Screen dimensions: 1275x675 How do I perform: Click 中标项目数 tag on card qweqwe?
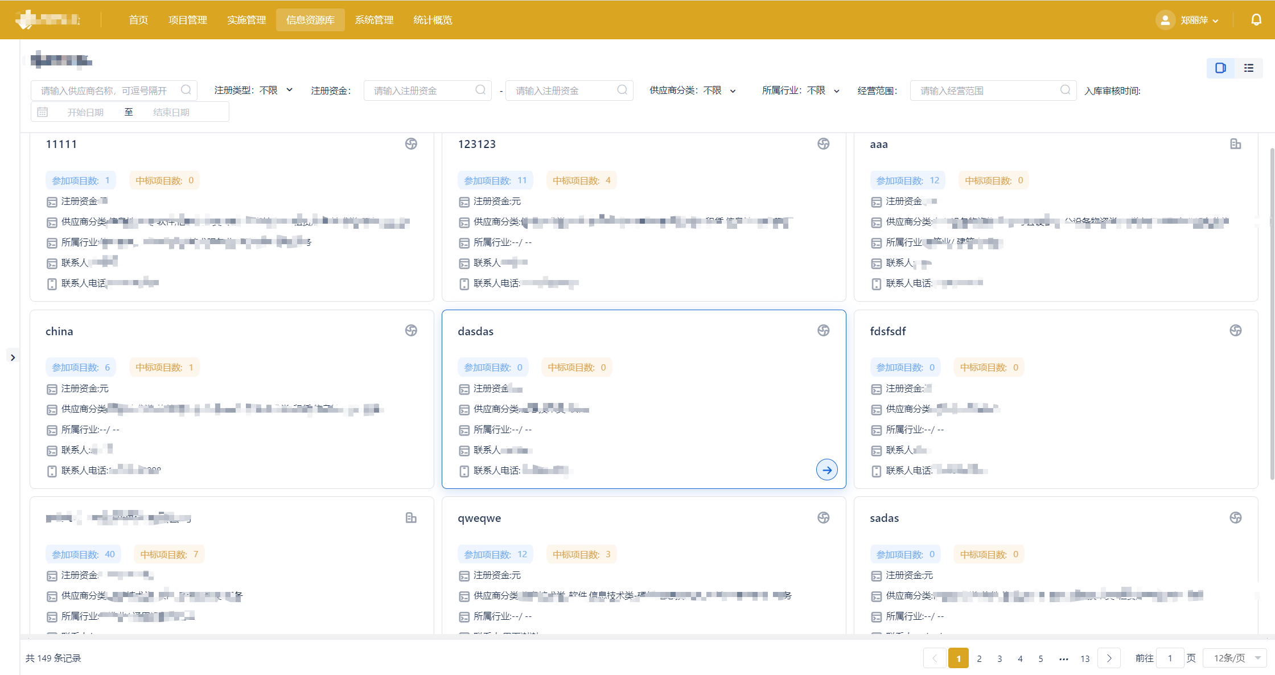[581, 554]
